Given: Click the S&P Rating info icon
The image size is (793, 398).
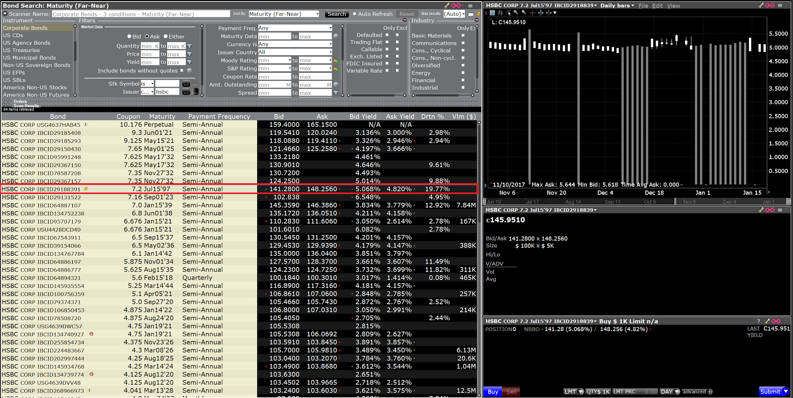Looking at the screenshot, I should coord(336,68).
